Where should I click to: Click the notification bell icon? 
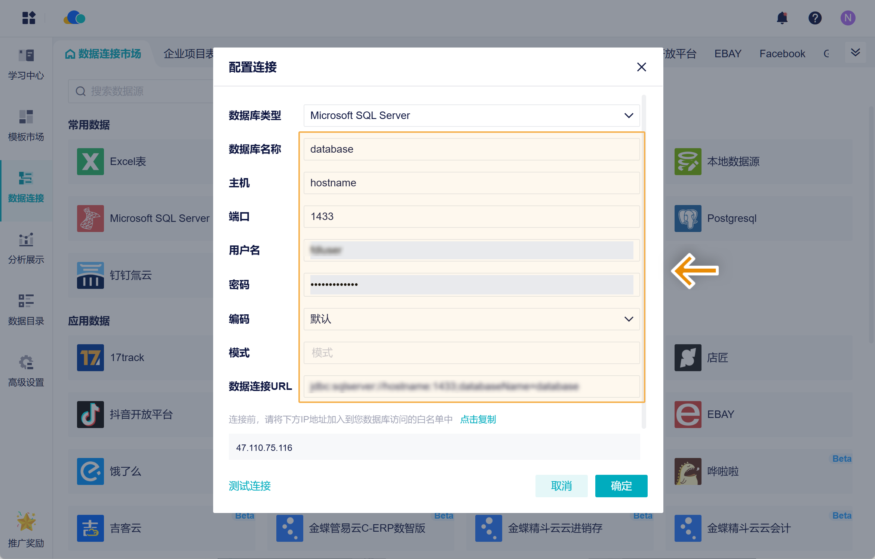pos(782,18)
